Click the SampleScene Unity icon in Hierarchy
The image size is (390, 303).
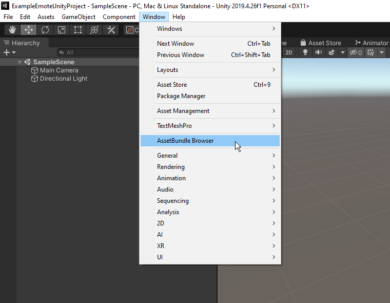tap(27, 62)
